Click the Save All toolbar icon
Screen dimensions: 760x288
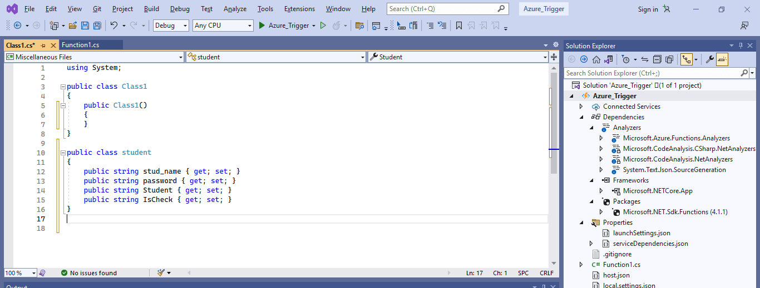(x=97, y=26)
